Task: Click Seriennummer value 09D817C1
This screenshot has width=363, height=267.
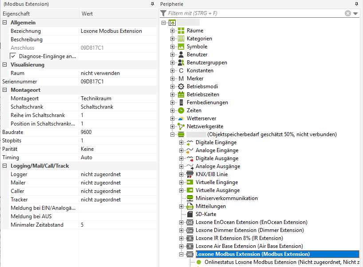Action: [x=118, y=82]
